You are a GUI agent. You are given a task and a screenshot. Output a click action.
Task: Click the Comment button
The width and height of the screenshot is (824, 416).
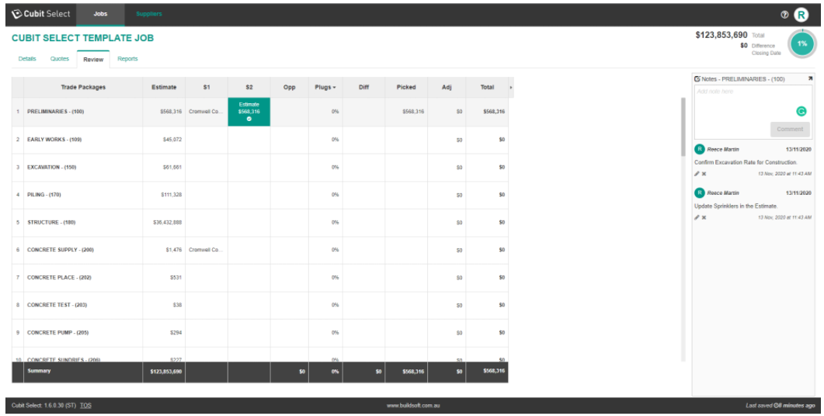pos(790,130)
